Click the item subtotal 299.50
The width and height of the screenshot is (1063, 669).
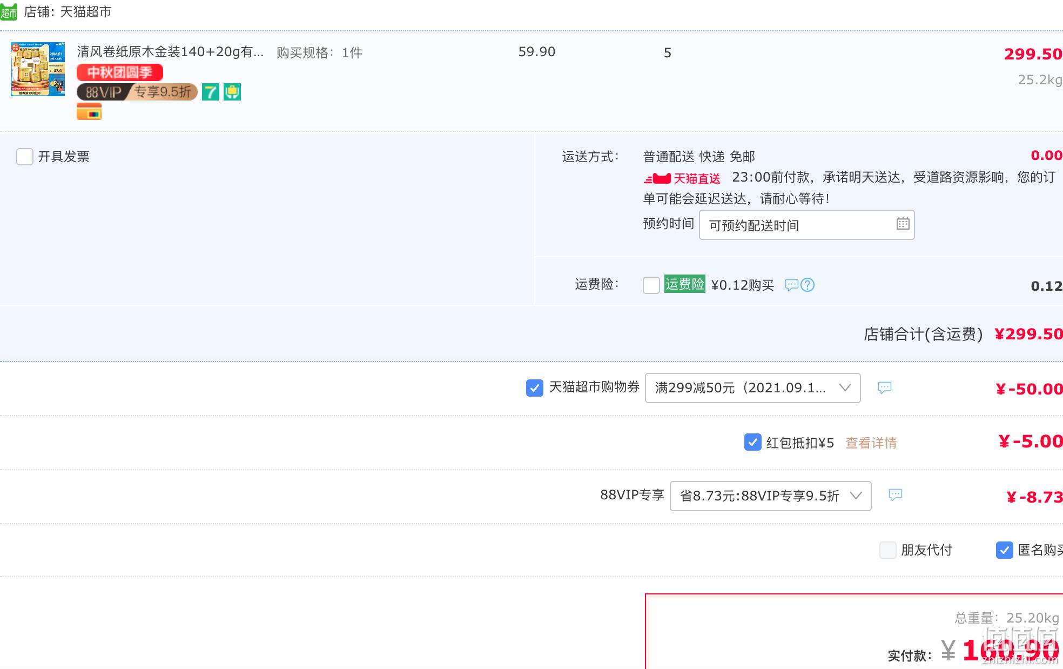click(1033, 54)
